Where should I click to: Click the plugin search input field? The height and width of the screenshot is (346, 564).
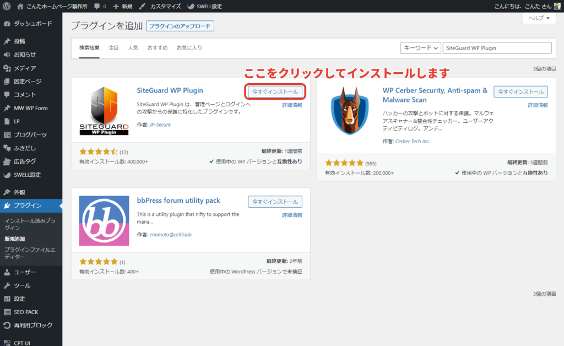pos(497,48)
